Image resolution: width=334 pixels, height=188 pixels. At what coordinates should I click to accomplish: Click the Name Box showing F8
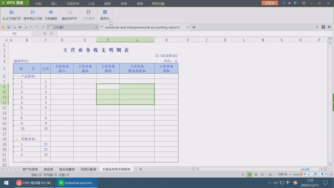point(15,34)
